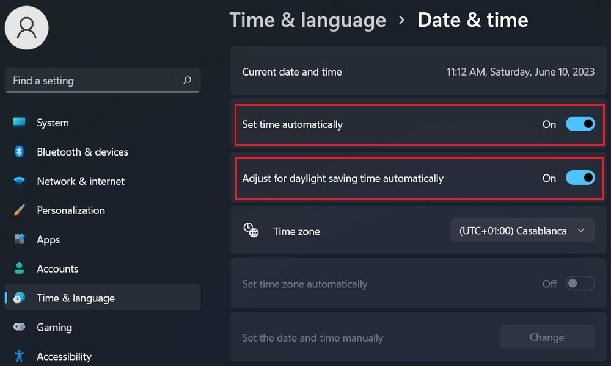Image resolution: width=611 pixels, height=366 pixels.
Task: Toggle Set time zone automatically switch
Action: coord(580,284)
